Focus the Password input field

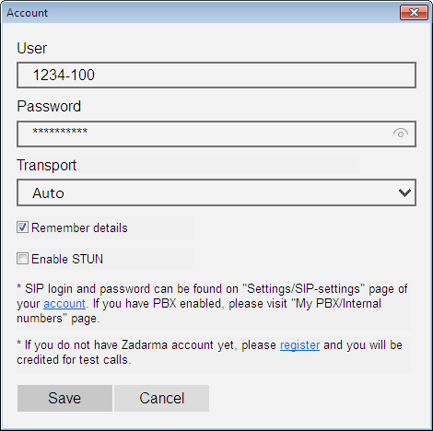point(216,134)
